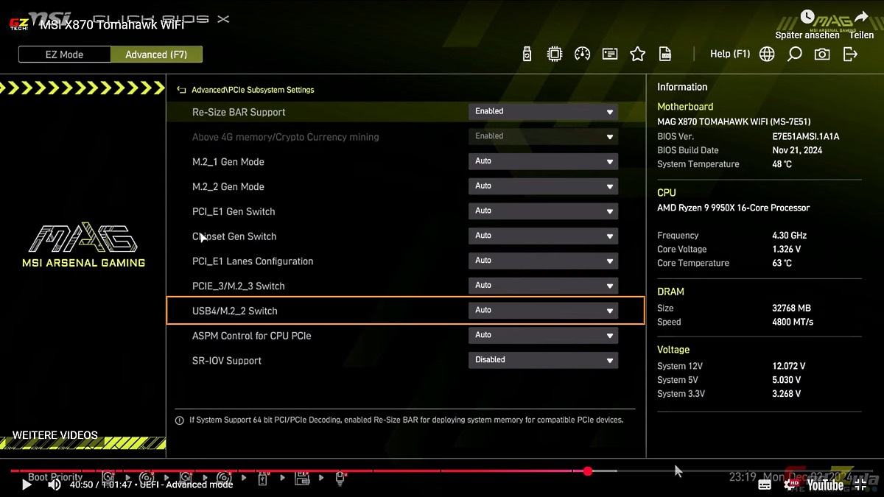Click DRAM size 32768 MB value
This screenshot has width=884, height=497.
tap(791, 308)
